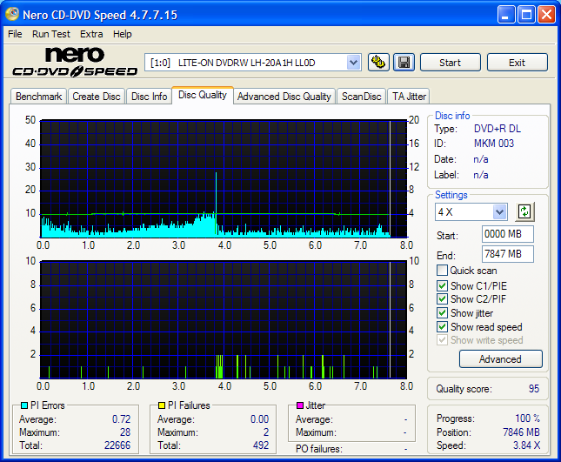Open the LITE-ON drive selection dropdown
The height and width of the screenshot is (462, 561).
[x=353, y=63]
